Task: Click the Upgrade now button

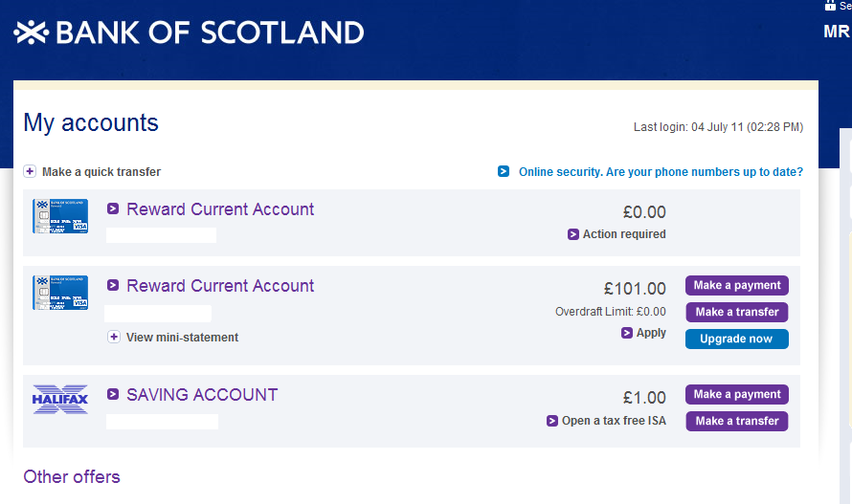Action: click(736, 339)
